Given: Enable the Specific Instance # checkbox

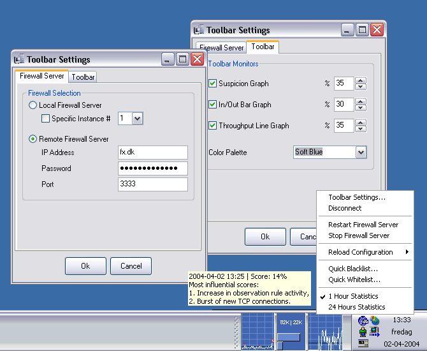Looking at the screenshot, I should coord(45,118).
